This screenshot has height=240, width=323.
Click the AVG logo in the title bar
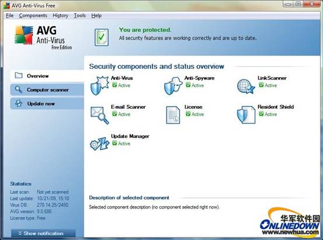[6, 6]
